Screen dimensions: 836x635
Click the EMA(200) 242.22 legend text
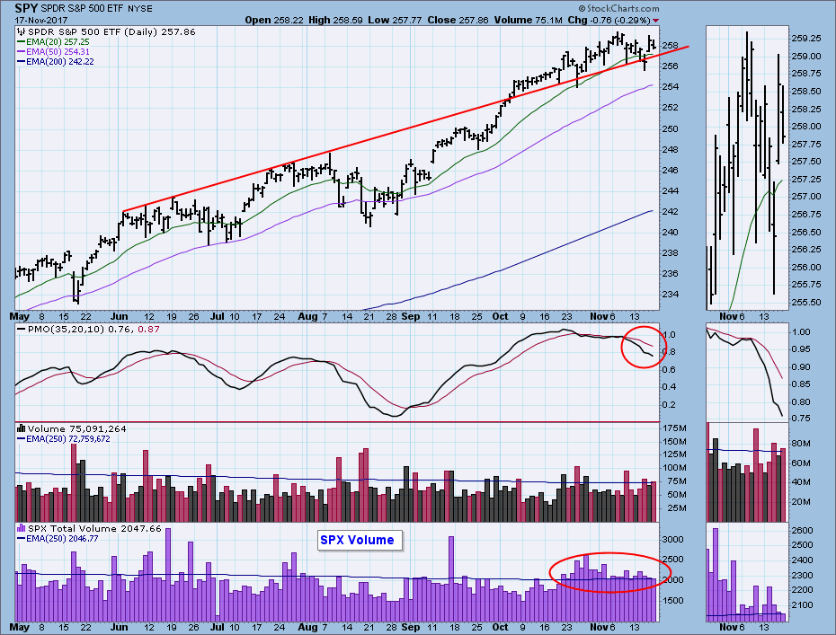click(x=59, y=62)
